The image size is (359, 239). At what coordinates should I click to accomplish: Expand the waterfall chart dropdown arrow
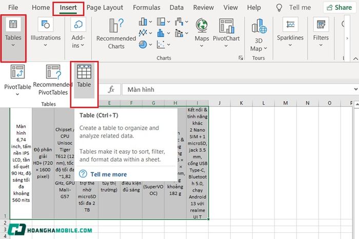click(187, 22)
